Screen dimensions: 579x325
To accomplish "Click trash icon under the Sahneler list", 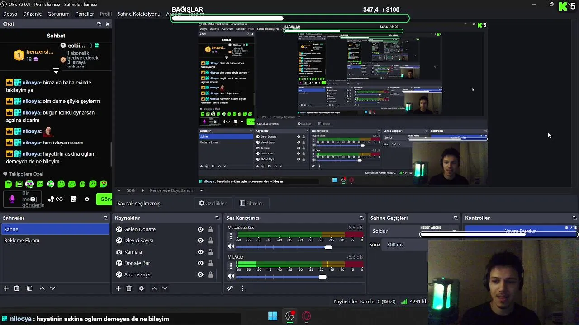I will (x=17, y=288).
